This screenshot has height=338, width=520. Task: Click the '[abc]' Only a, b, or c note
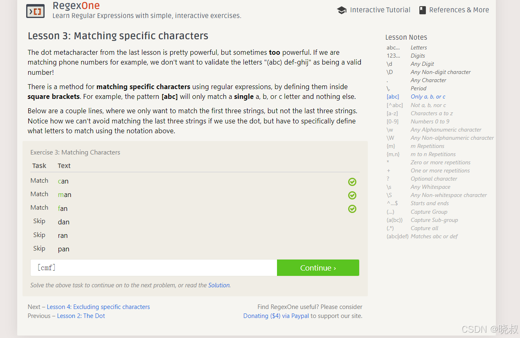416,97
